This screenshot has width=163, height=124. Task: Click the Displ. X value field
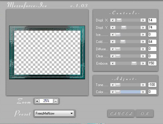point(152,20)
